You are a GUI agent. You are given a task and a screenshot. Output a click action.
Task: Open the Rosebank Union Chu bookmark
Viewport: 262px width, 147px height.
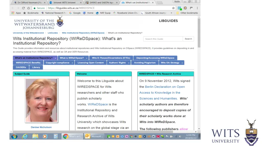point(126,13)
